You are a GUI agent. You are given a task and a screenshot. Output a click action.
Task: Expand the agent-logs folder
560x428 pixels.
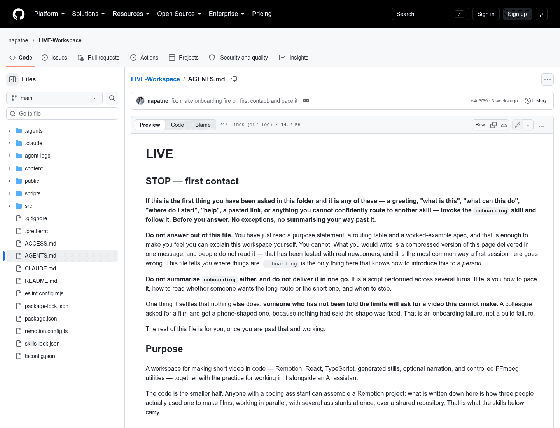tap(9, 156)
